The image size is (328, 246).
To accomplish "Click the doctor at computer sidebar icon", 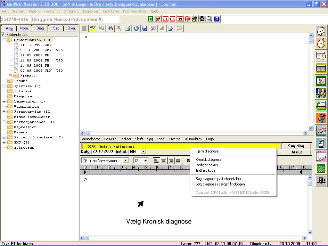I will point(321,93).
